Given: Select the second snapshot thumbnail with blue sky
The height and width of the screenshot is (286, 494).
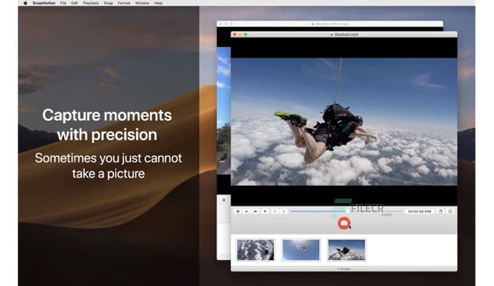Looking at the screenshot, I should point(301,250).
